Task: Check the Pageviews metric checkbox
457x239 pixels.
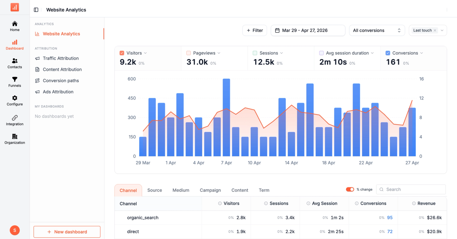Action: pyautogui.click(x=189, y=53)
